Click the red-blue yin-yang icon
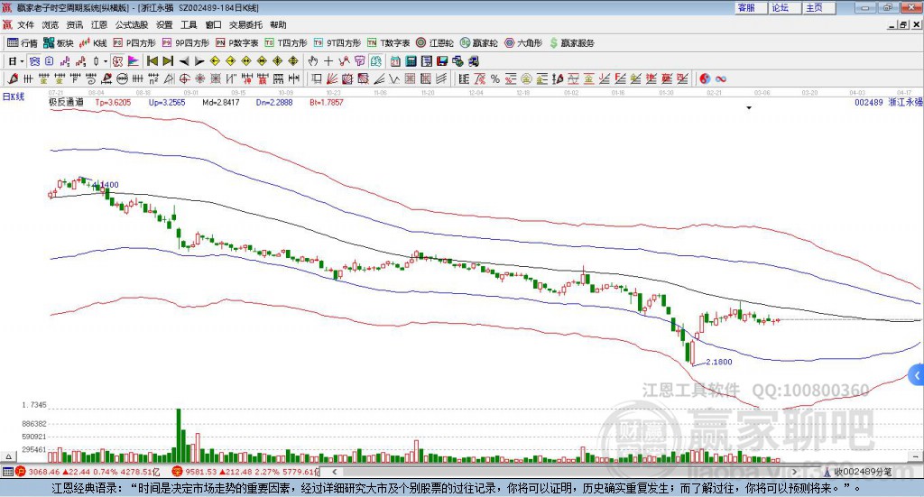 click(705, 78)
